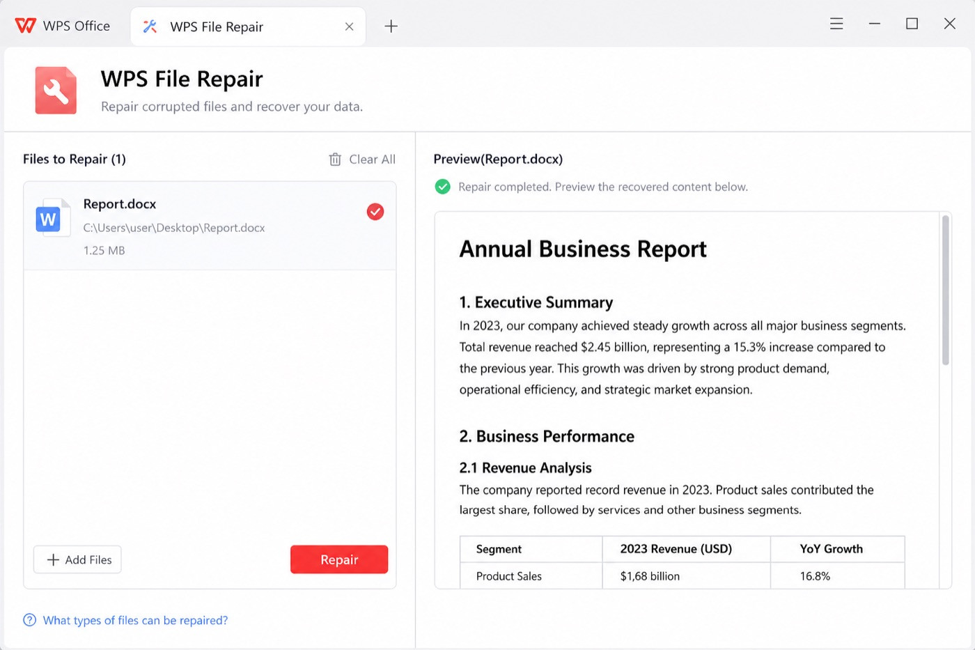Click the Annual Business Report heading

coord(583,249)
